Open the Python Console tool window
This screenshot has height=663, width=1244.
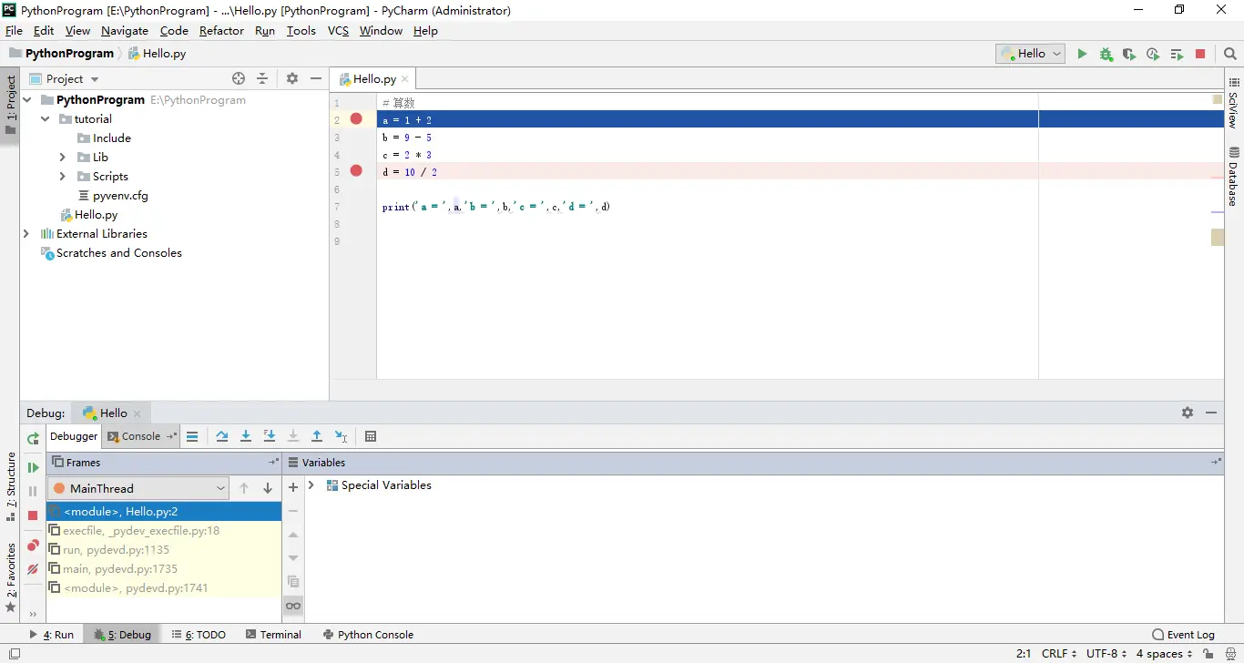(368, 635)
